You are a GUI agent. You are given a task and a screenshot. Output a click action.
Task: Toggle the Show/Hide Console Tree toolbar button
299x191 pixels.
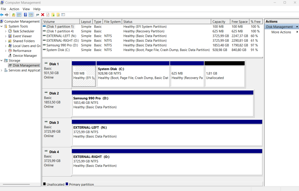[x=19, y=15]
